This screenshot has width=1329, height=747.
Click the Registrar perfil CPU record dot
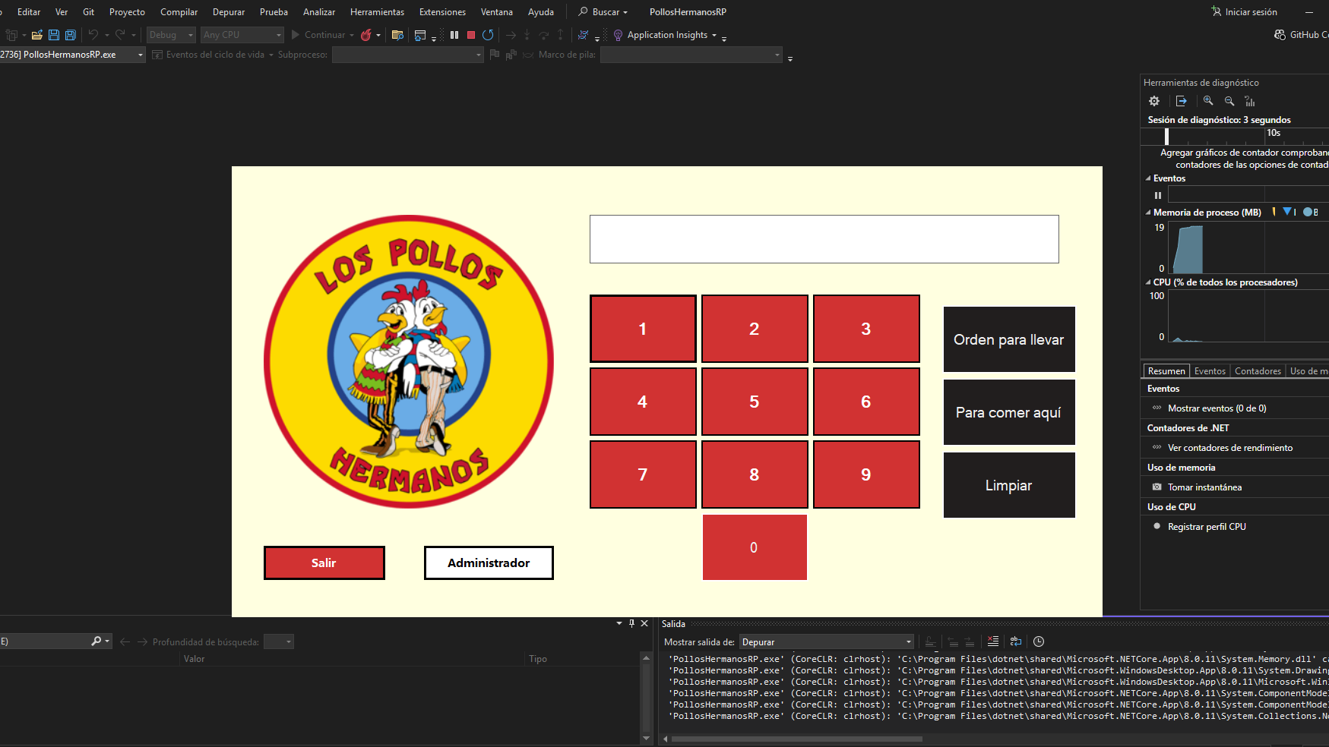tap(1157, 526)
